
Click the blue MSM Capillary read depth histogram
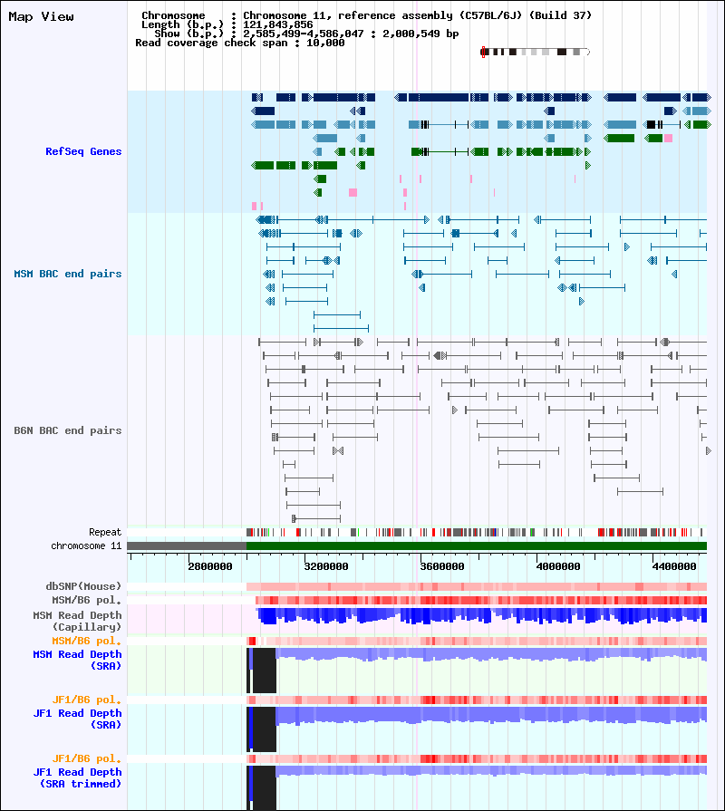click(482, 615)
